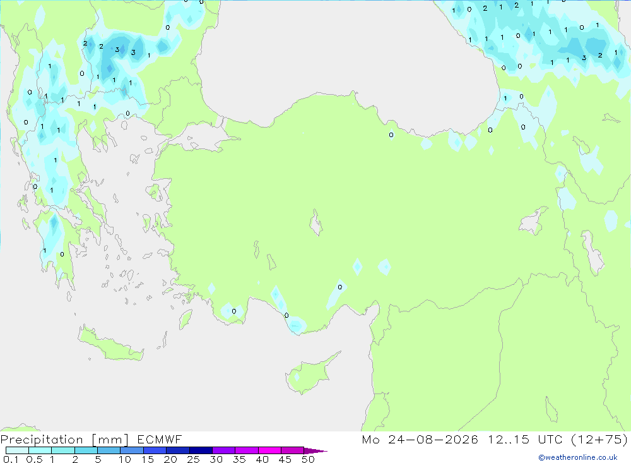This screenshot has width=631, height=463.
Task: Click the island of Crete on map
Action: pyautogui.click(x=110, y=344)
